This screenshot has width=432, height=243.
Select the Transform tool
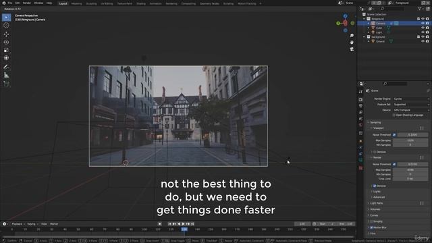click(x=6, y=58)
